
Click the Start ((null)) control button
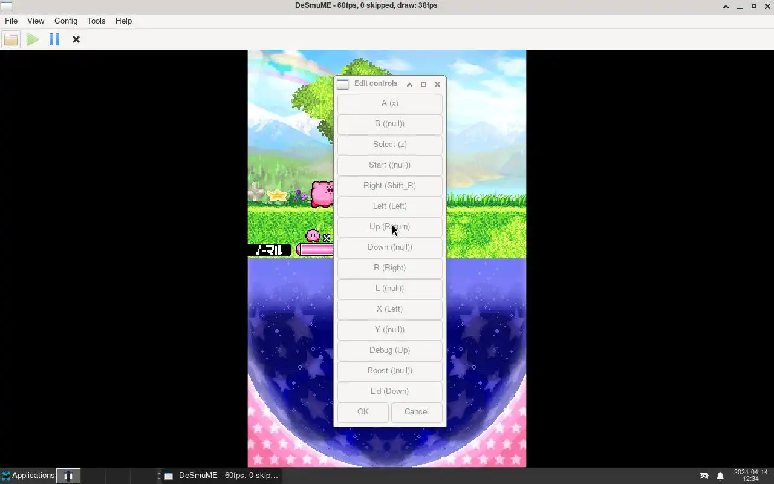pyautogui.click(x=389, y=165)
